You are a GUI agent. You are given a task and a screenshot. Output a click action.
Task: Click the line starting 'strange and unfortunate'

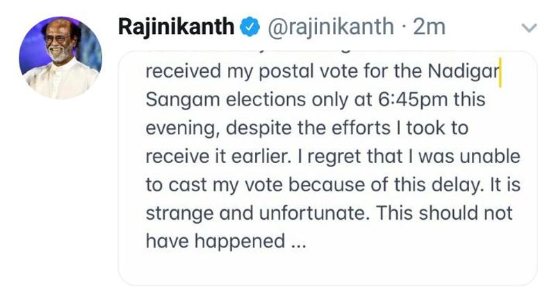329,212
